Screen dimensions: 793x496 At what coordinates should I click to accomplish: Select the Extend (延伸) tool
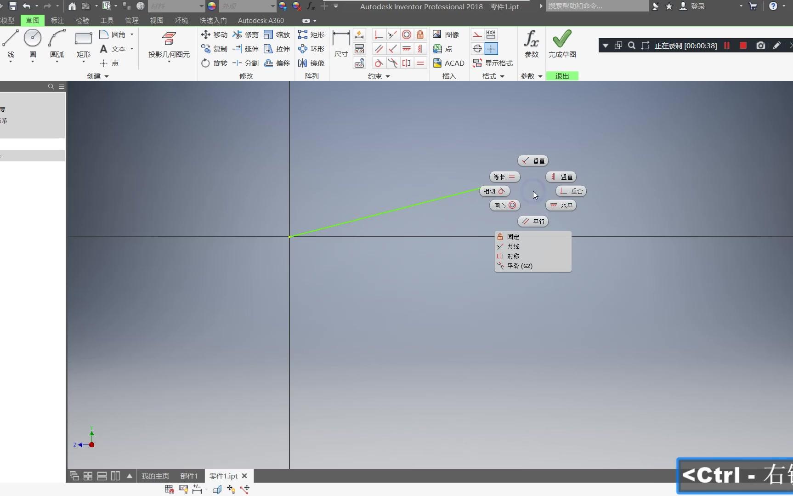245,49
